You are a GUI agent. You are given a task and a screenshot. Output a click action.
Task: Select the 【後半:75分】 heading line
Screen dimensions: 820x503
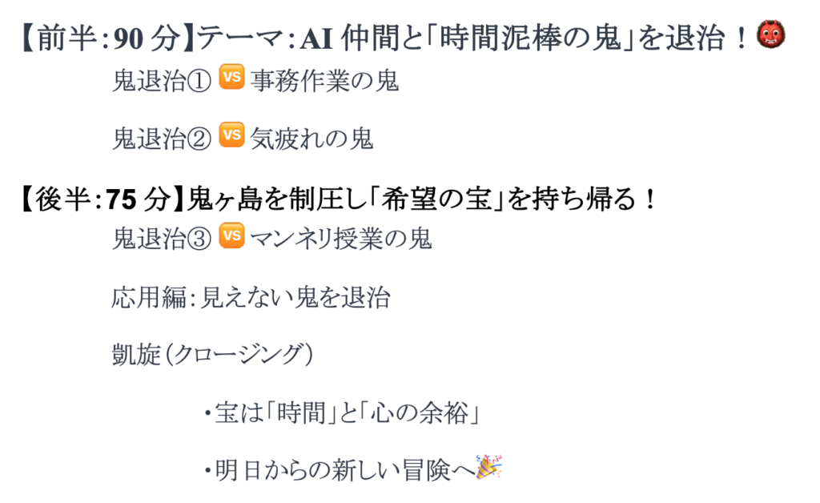point(339,199)
